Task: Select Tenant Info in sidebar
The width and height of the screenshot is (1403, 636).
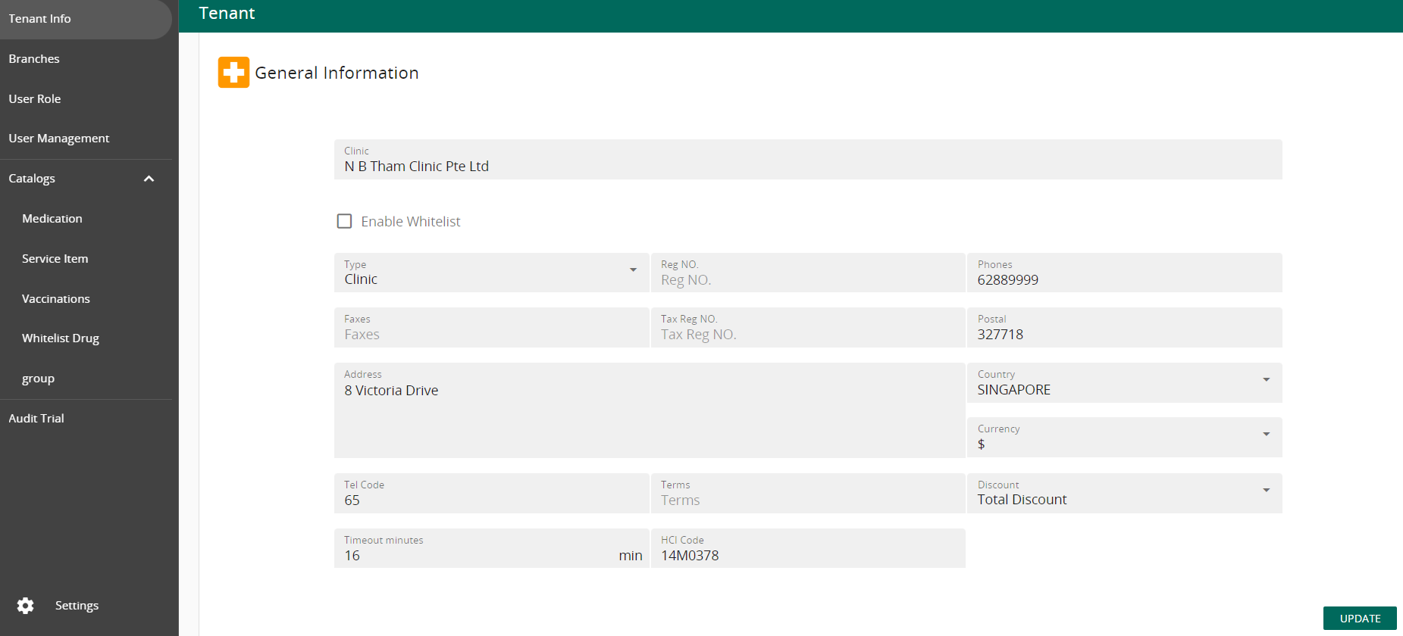Action: pos(86,19)
